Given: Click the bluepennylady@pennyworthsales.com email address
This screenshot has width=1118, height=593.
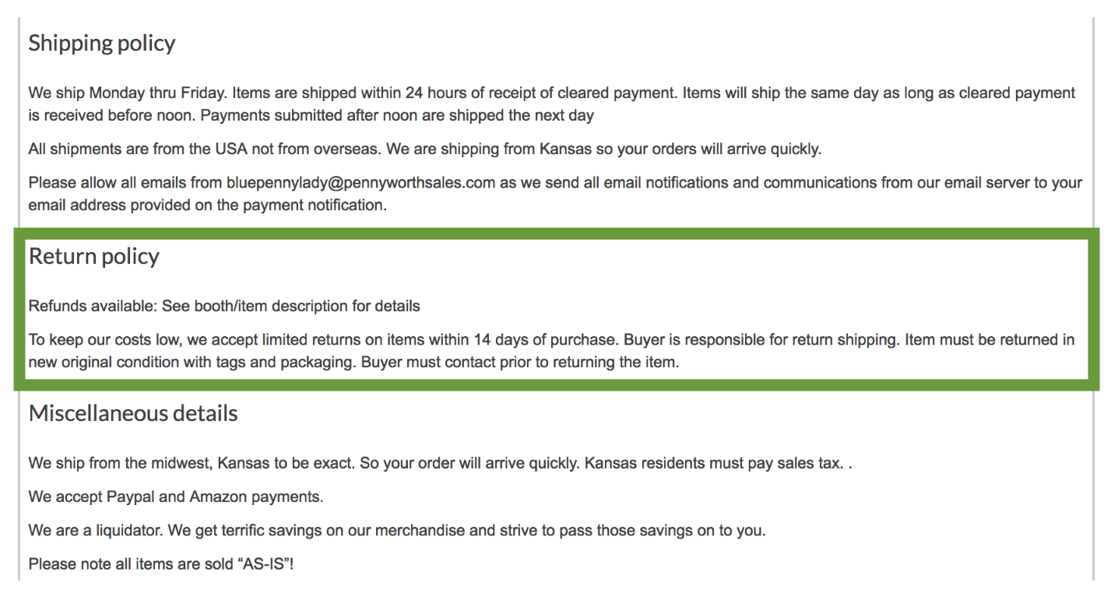Looking at the screenshot, I should [x=361, y=183].
